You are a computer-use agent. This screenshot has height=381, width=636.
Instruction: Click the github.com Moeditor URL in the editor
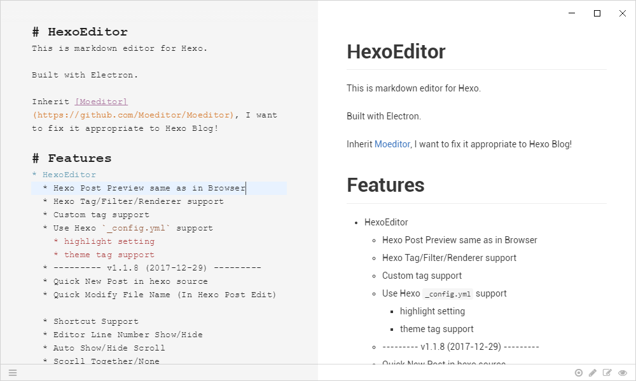click(133, 115)
